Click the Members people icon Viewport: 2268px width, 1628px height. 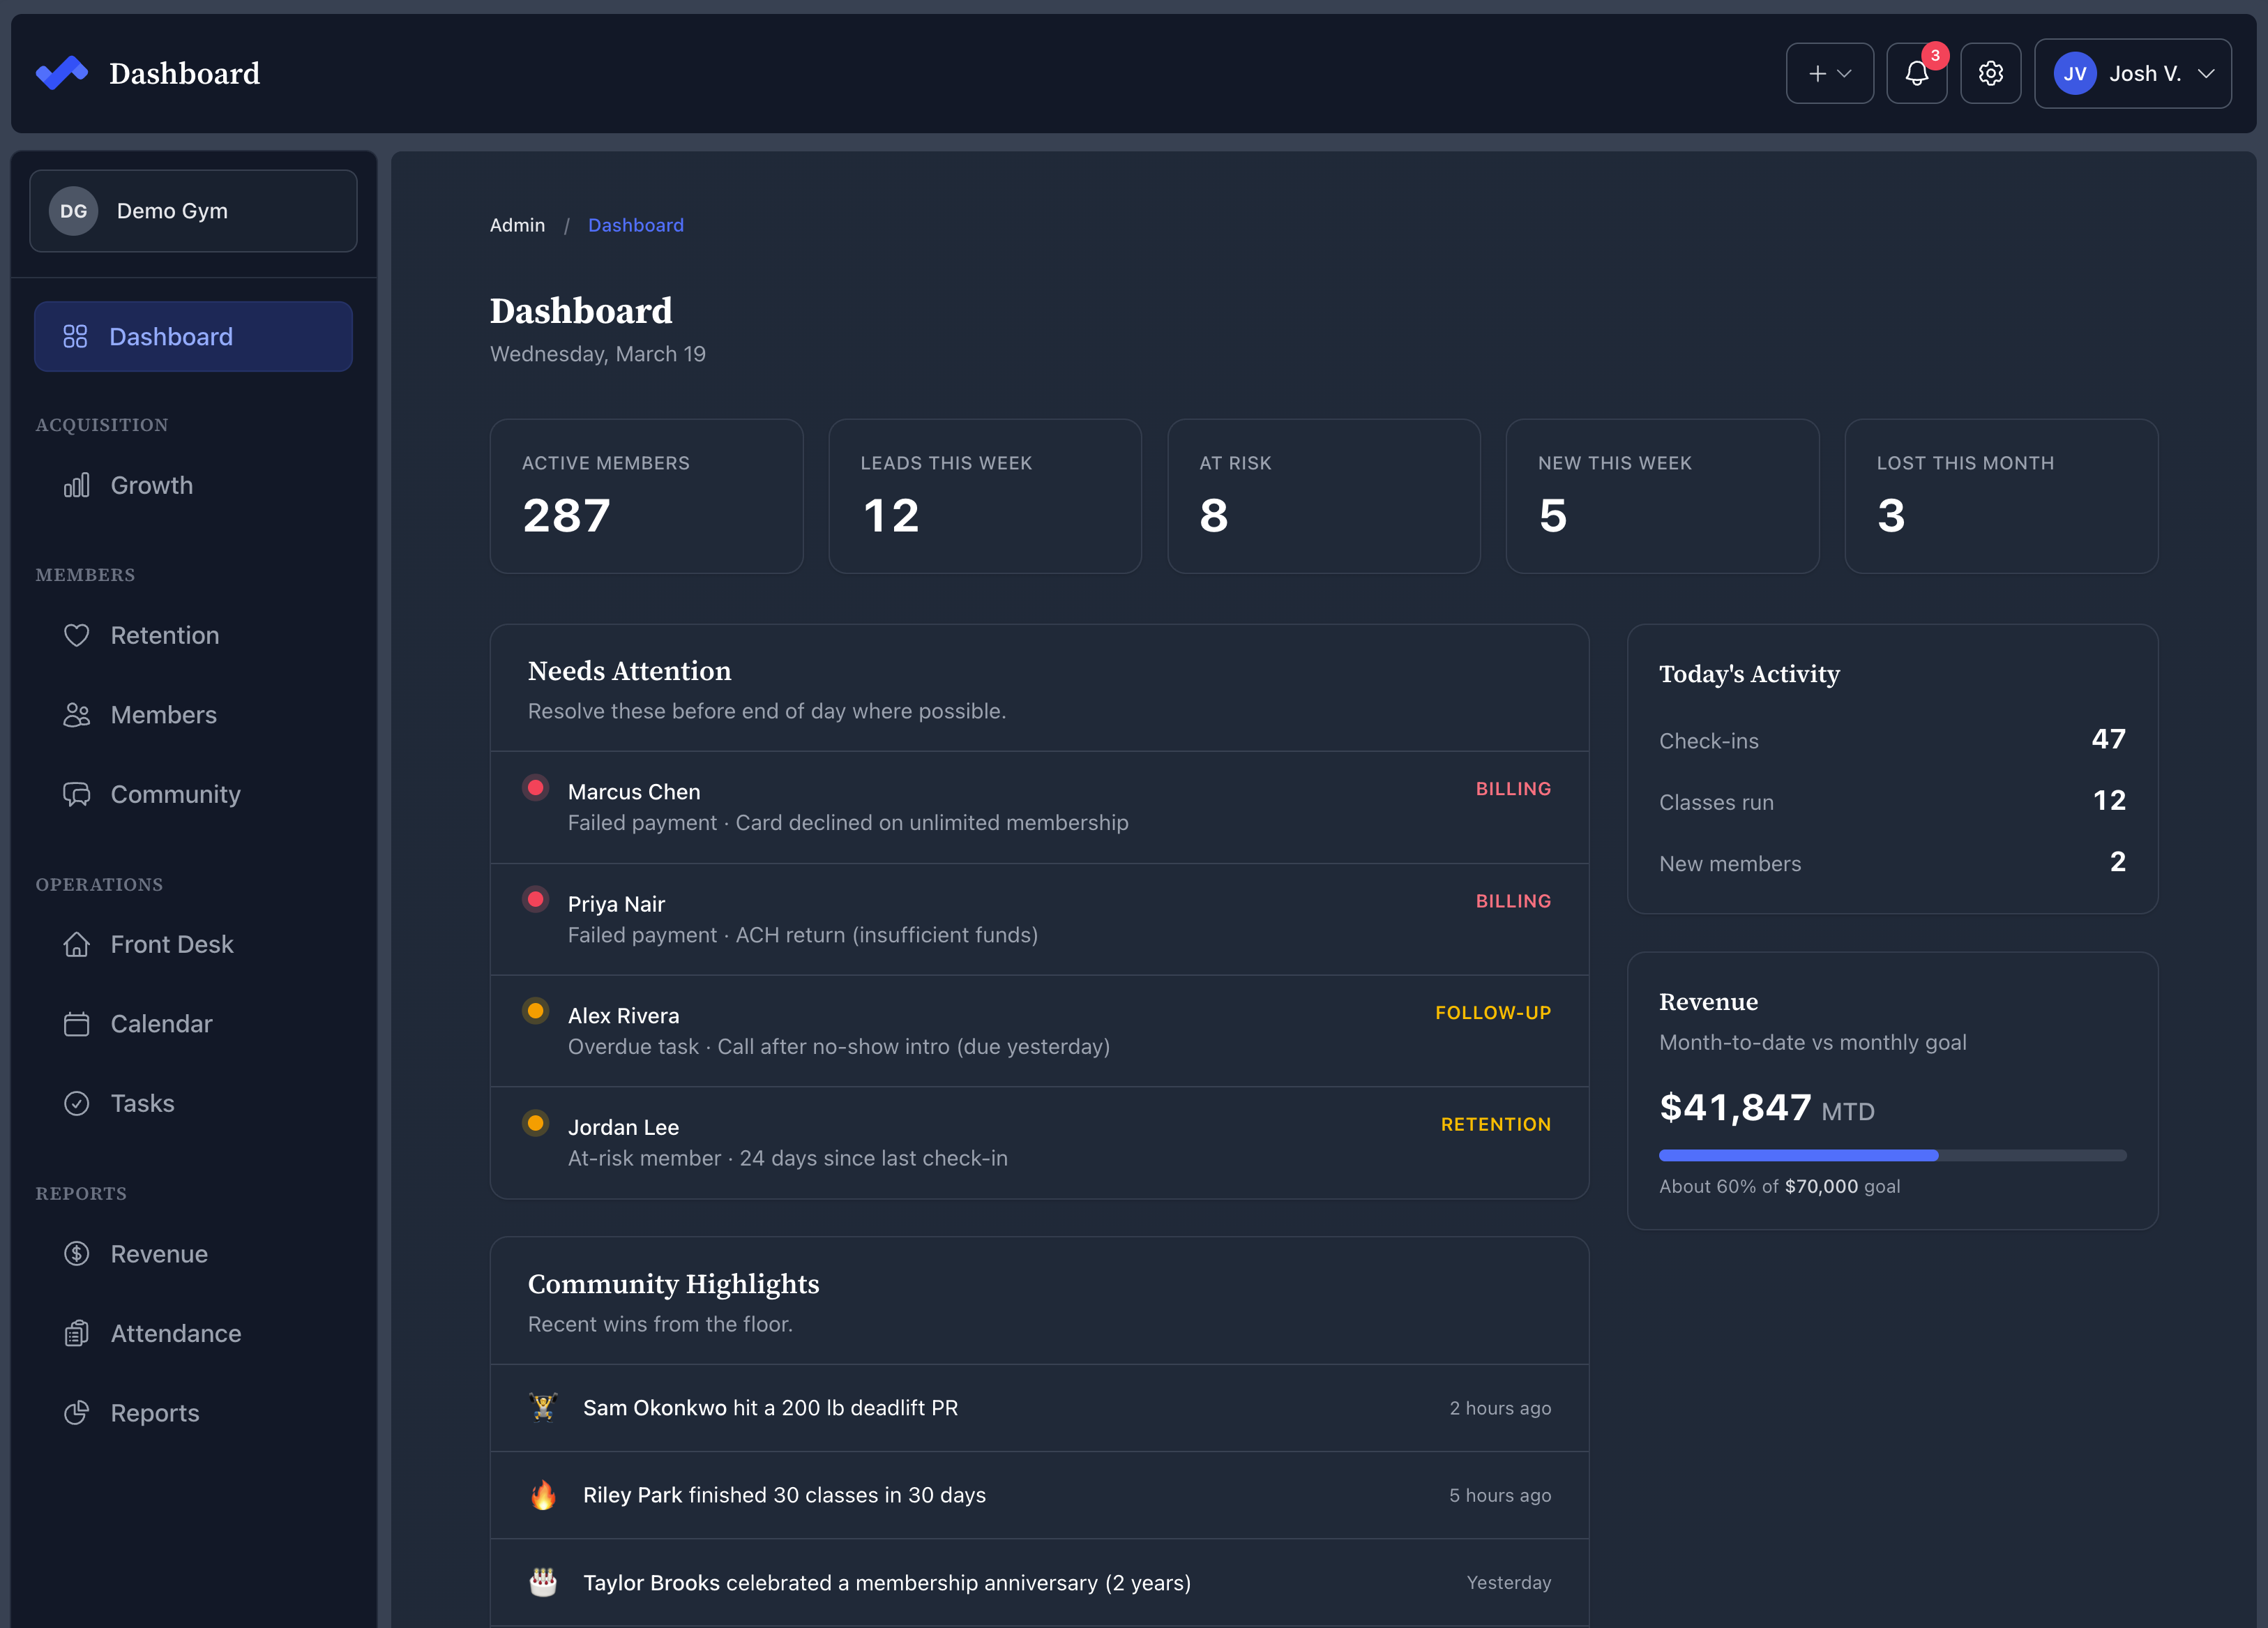coord(78,714)
